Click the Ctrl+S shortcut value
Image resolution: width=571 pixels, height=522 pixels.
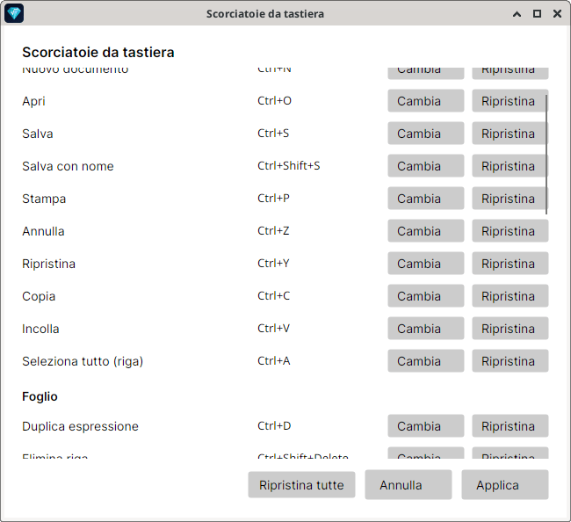(273, 134)
